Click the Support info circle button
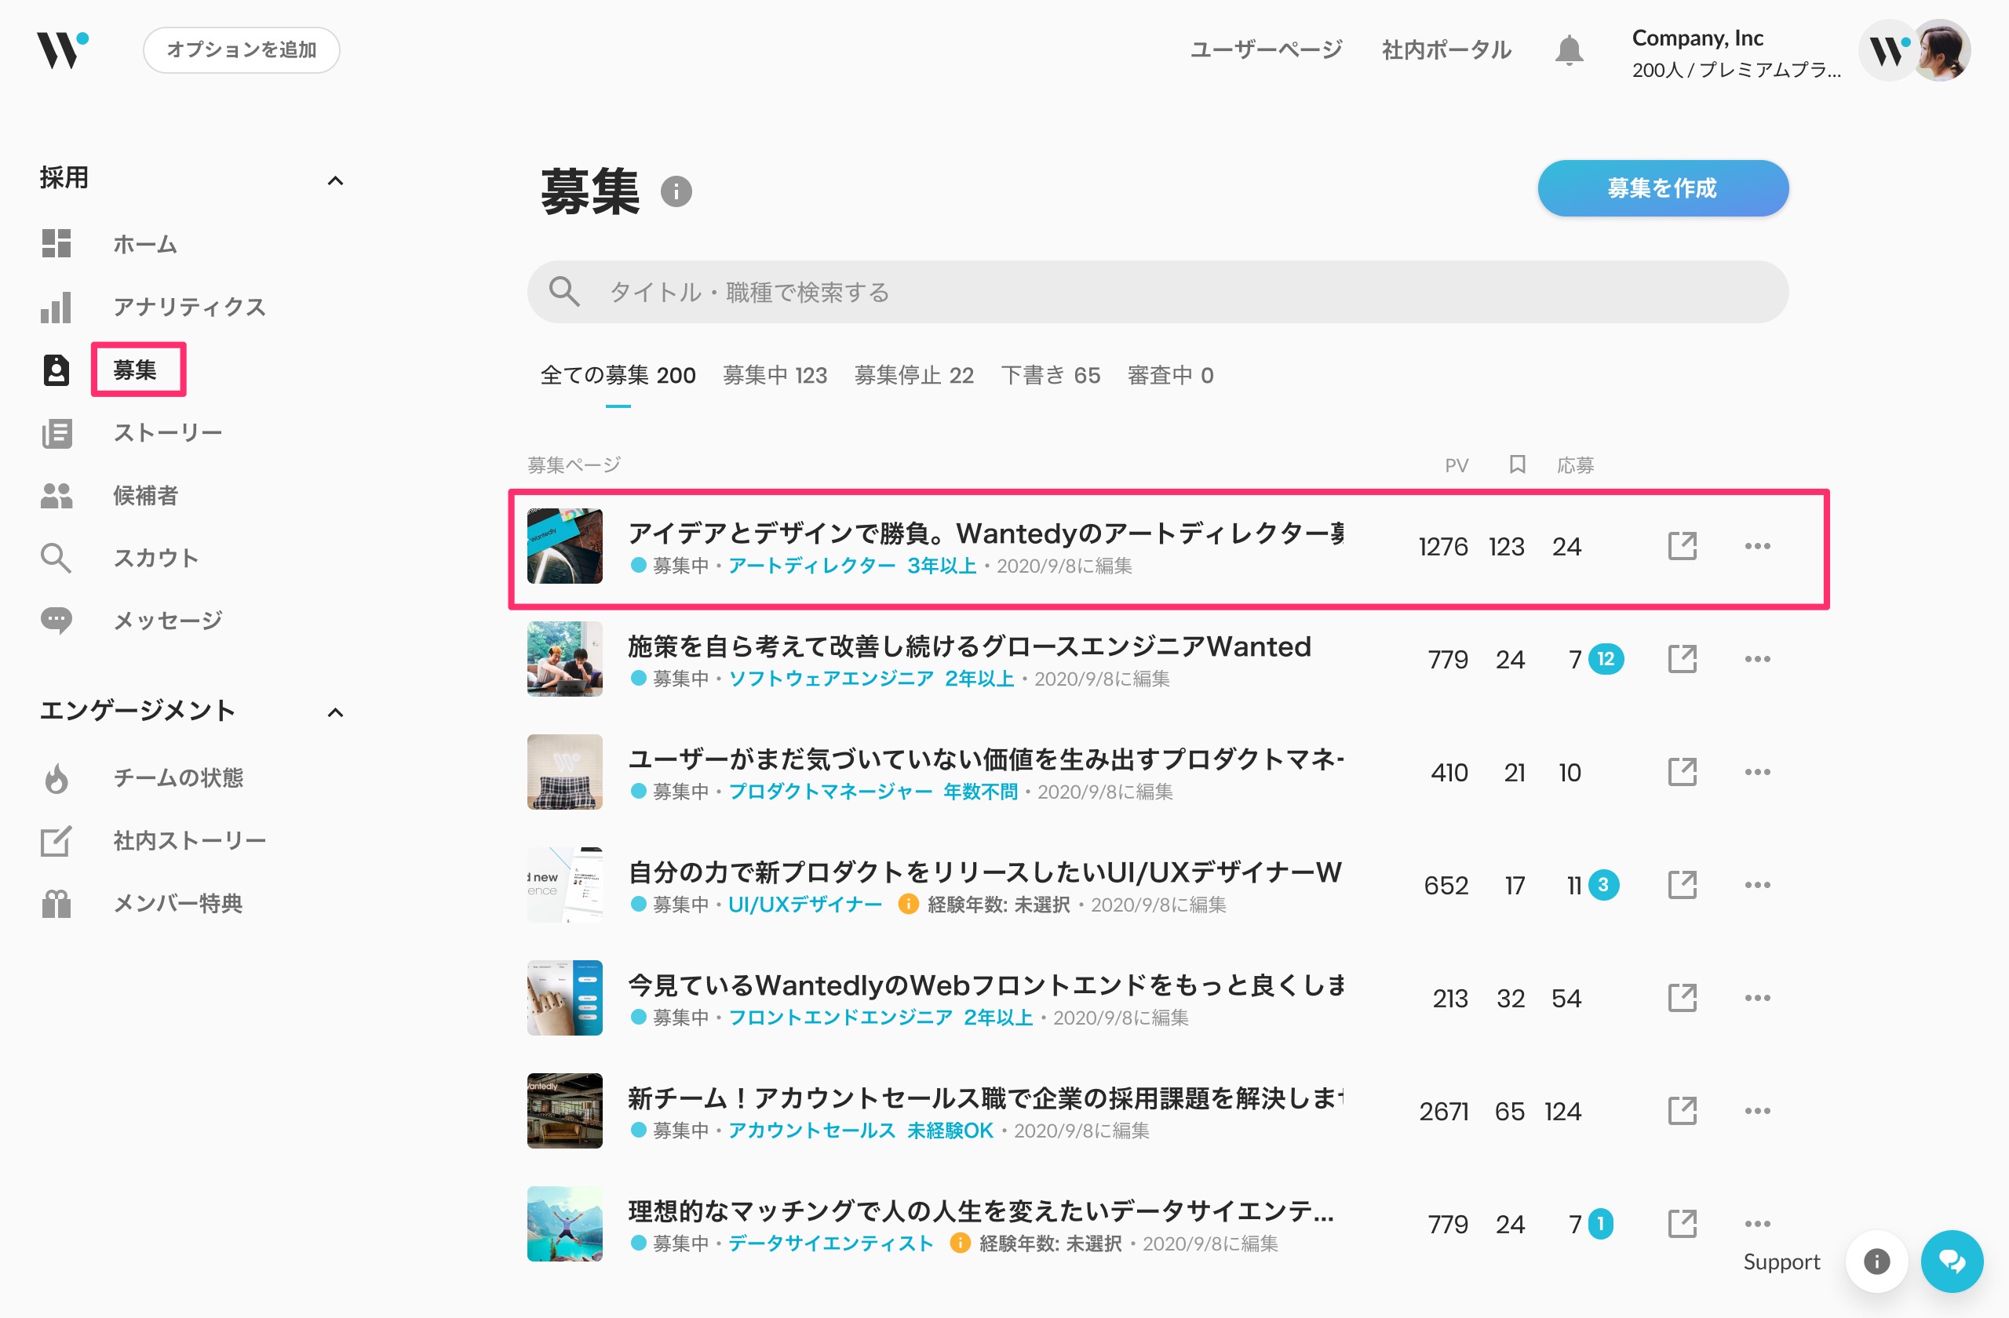2009x1318 pixels. [1876, 1261]
